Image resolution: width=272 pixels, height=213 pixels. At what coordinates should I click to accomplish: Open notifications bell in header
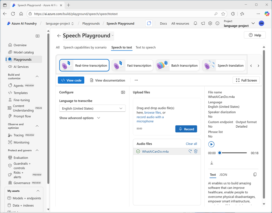tap(195, 23)
